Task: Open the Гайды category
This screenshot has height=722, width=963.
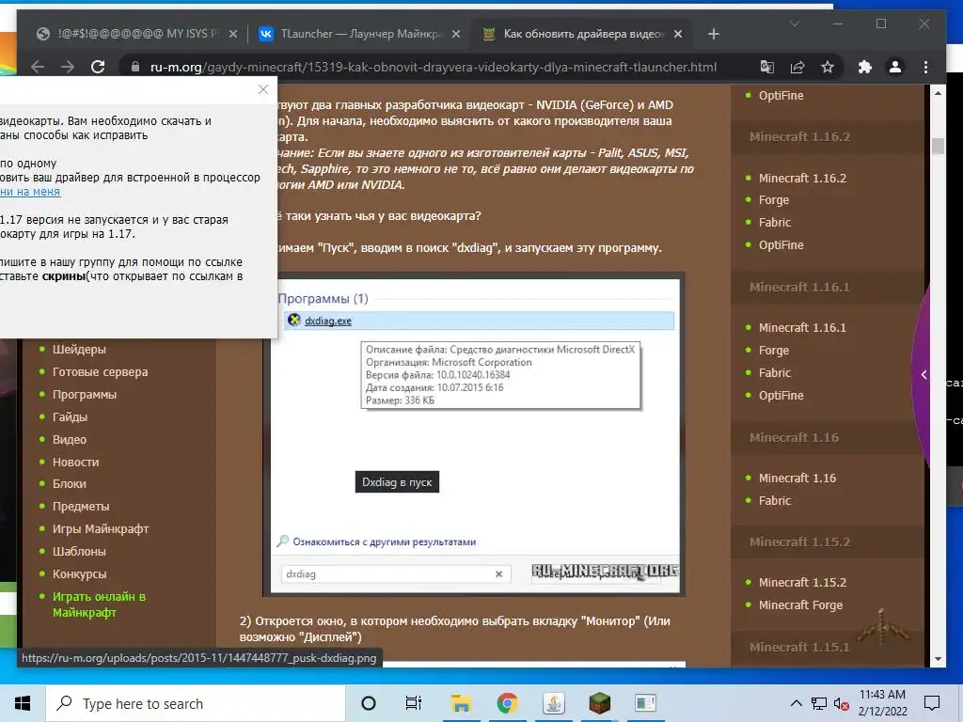Action: coord(70,416)
